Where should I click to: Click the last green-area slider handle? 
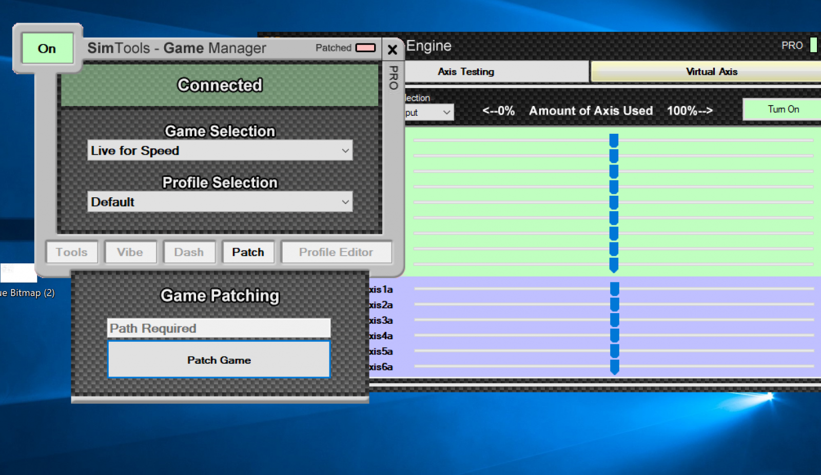pyautogui.click(x=614, y=265)
